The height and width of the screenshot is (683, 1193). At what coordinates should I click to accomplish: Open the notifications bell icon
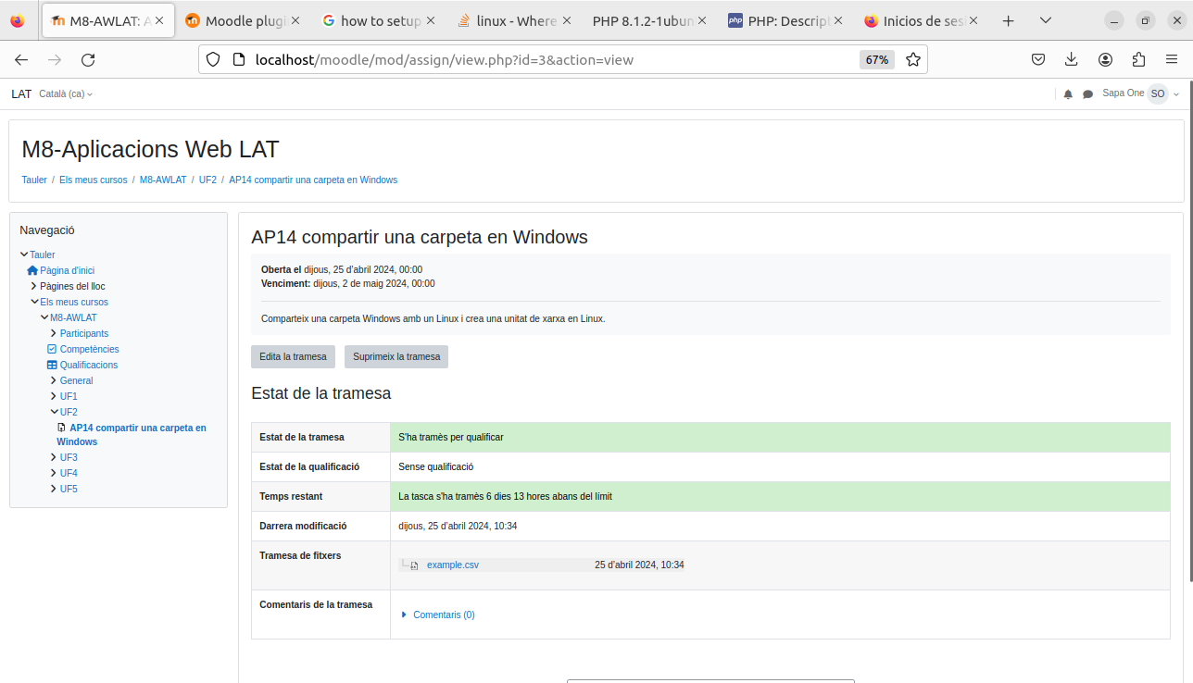coord(1068,94)
